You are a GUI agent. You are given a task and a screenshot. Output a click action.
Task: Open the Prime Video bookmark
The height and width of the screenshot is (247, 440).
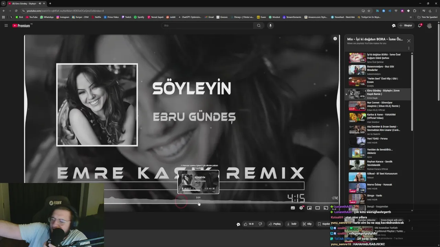[111, 17]
